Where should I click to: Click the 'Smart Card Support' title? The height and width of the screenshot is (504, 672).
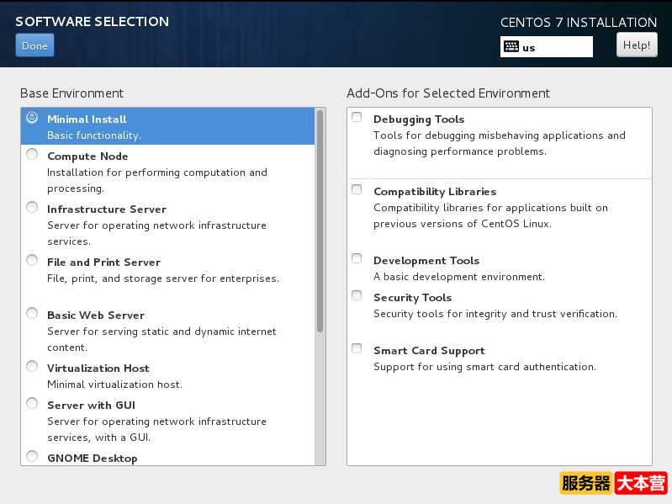point(429,351)
